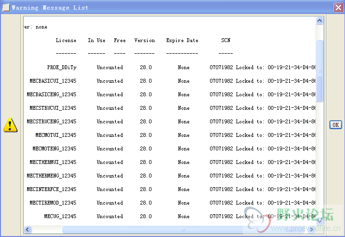The height and width of the screenshot is (237, 345).
Task: Click the Free column header
Action: click(x=120, y=40)
